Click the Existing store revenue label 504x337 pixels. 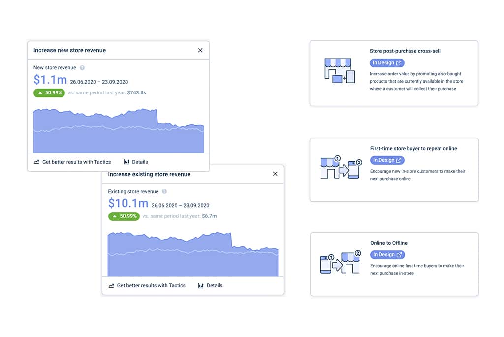pos(133,191)
